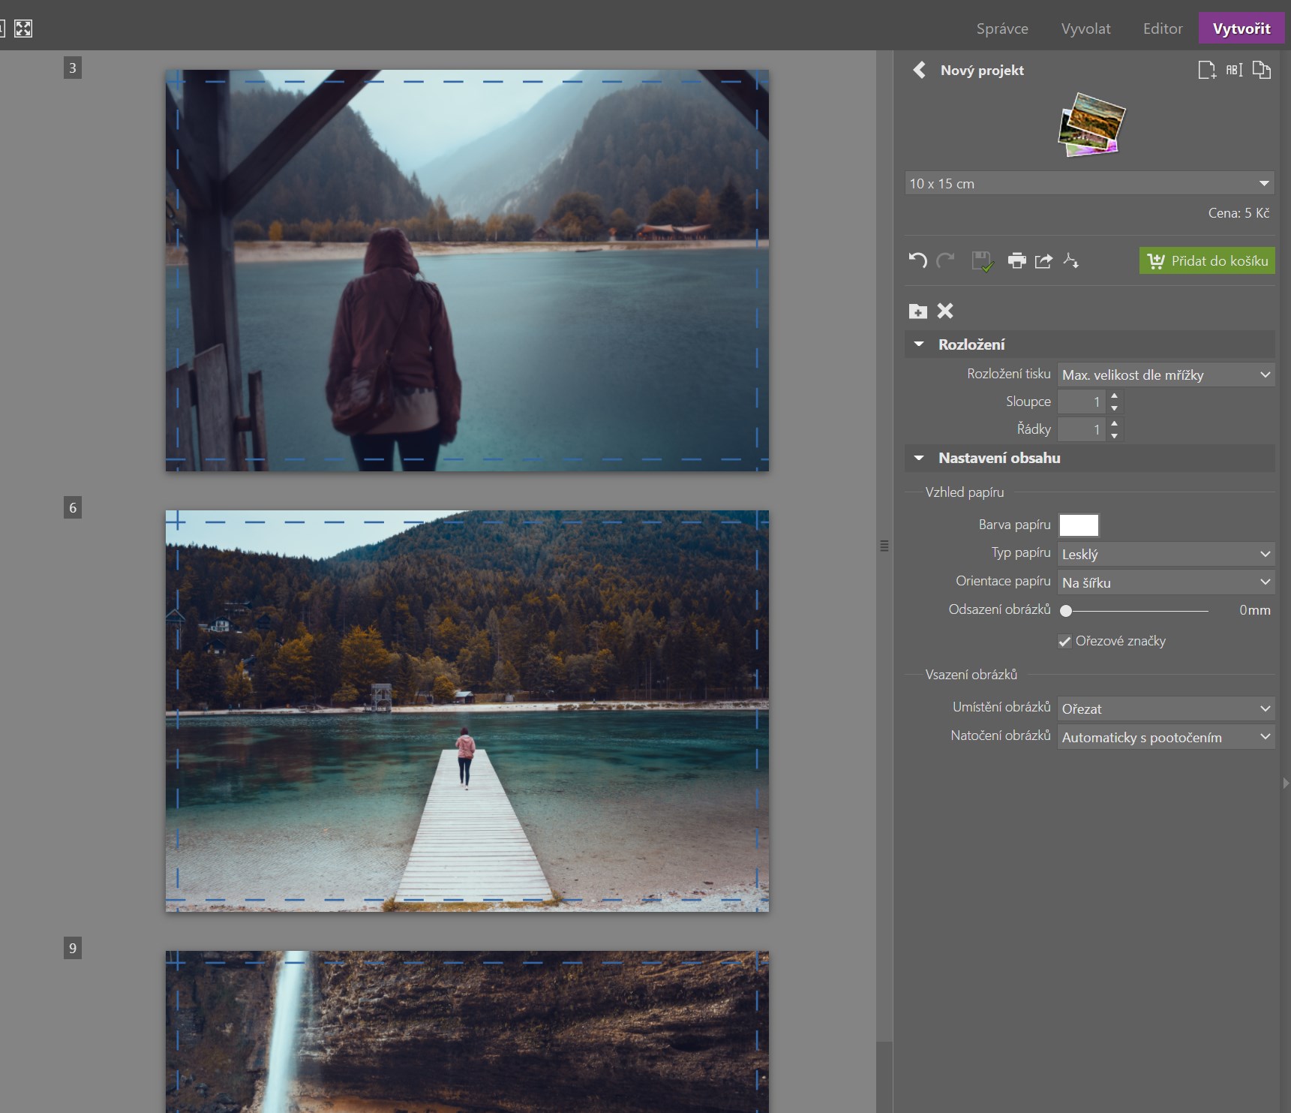Click the photo prints product thumbnail

[1091, 125]
